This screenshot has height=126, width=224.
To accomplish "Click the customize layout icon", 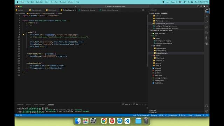I will point(207,6).
